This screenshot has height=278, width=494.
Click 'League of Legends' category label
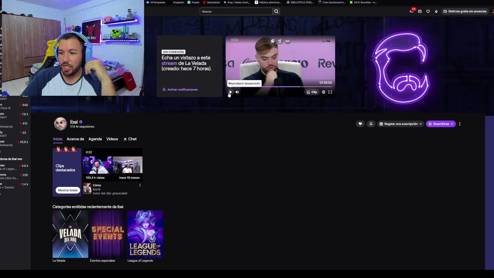pyautogui.click(x=140, y=261)
